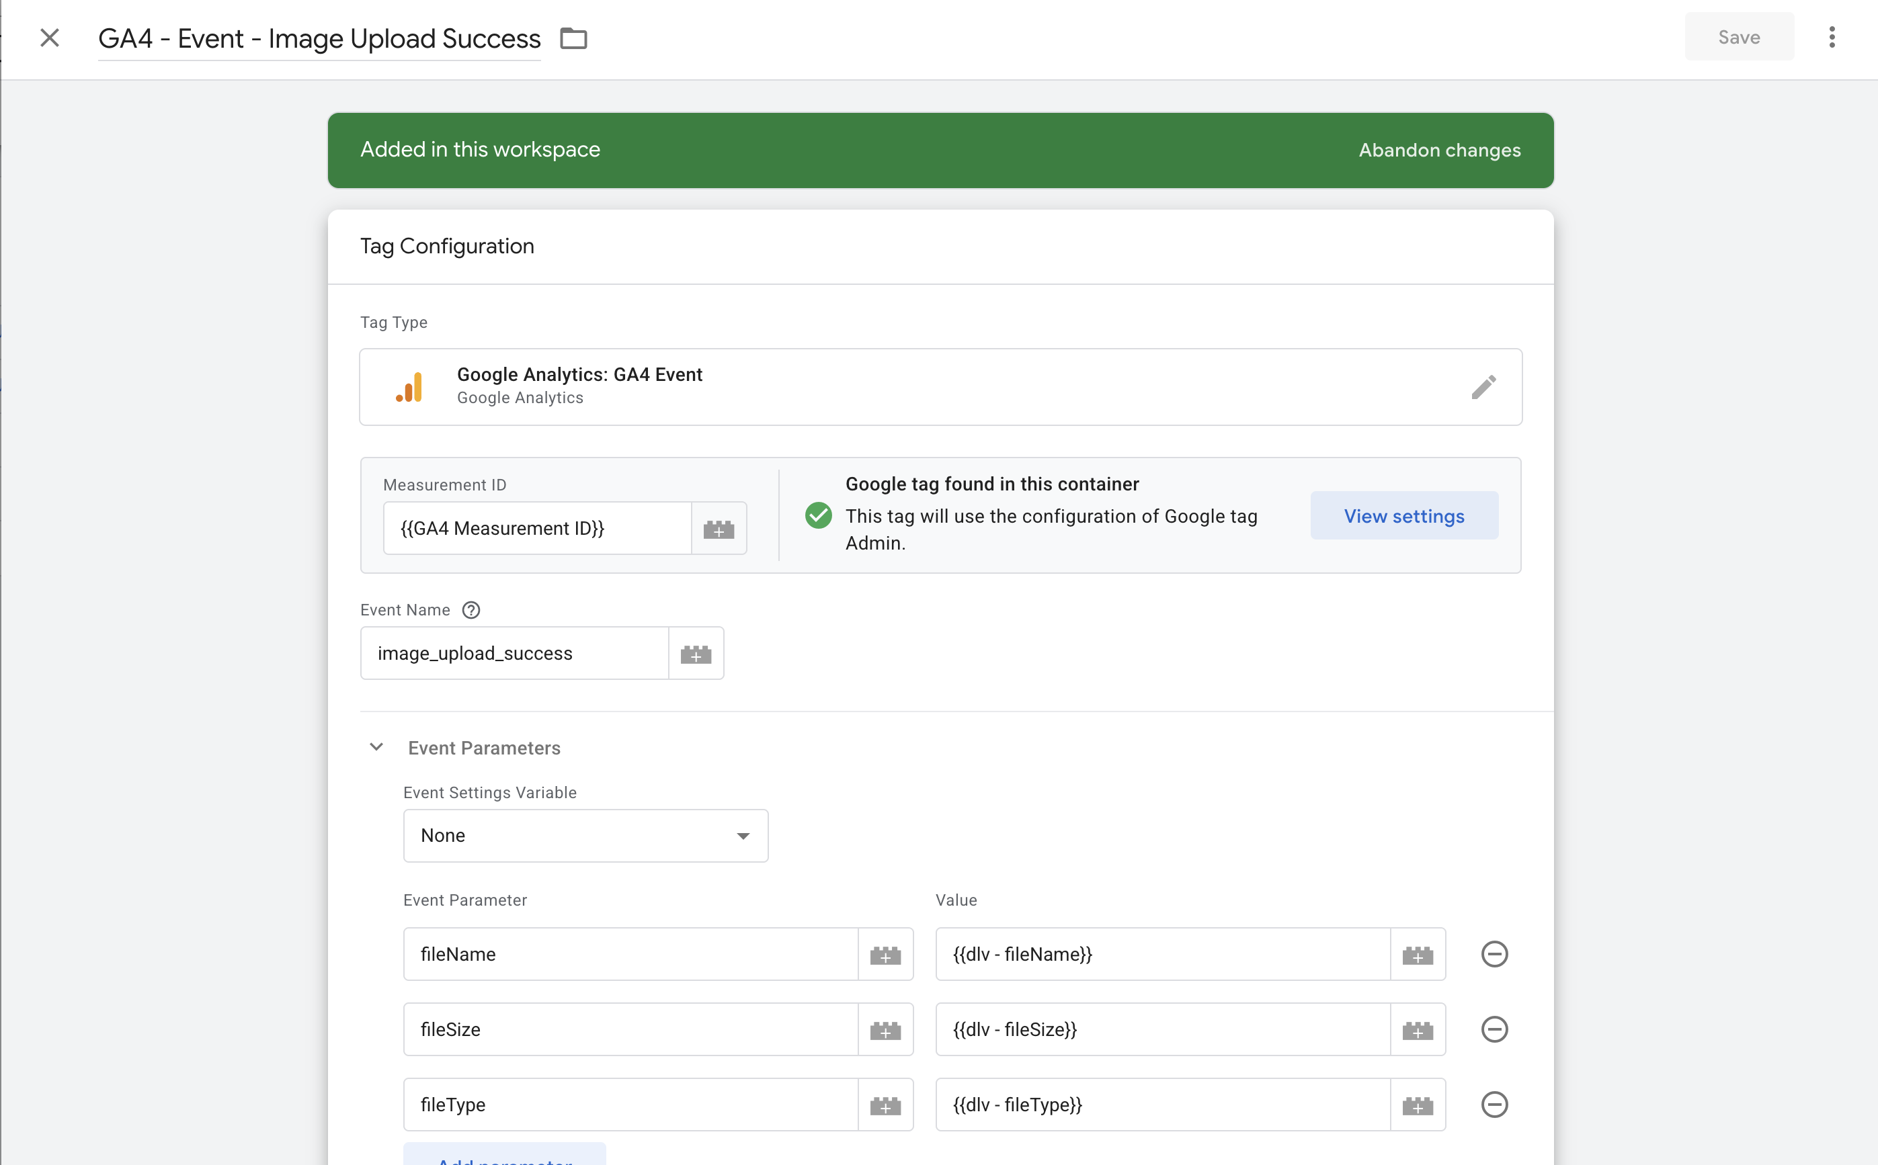Click the Event Name input field
1878x1165 pixels.
tap(514, 654)
